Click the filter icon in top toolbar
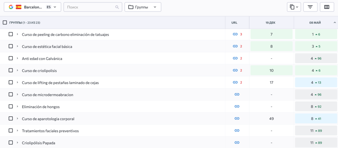This screenshot has height=148, width=338. (310, 7)
